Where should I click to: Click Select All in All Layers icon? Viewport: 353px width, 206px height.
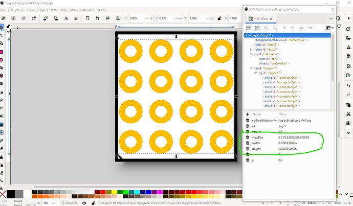point(13,18)
